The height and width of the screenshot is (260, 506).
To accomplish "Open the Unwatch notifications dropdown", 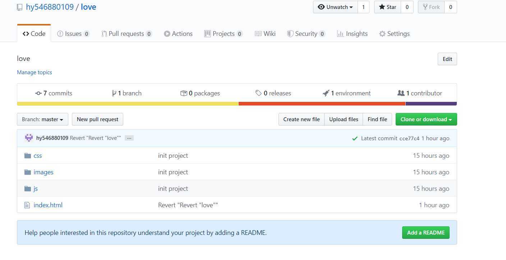I will (335, 7).
